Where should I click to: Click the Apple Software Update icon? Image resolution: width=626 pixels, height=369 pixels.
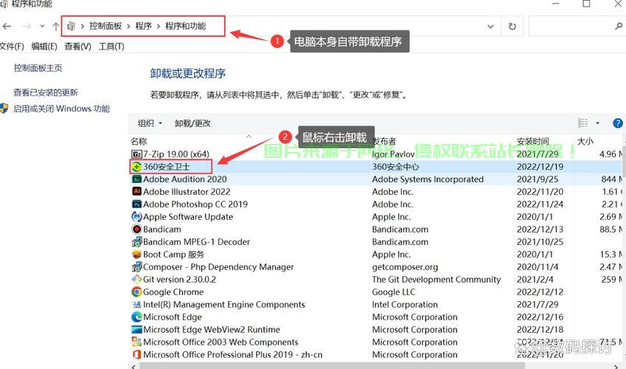(x=136, y=217)
